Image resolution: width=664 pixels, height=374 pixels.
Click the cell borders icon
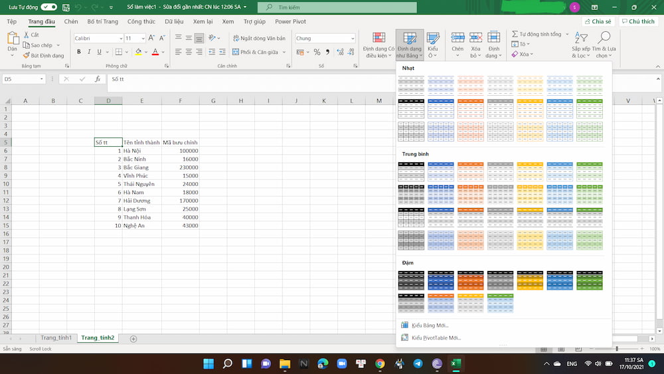[x=119, y=52]
